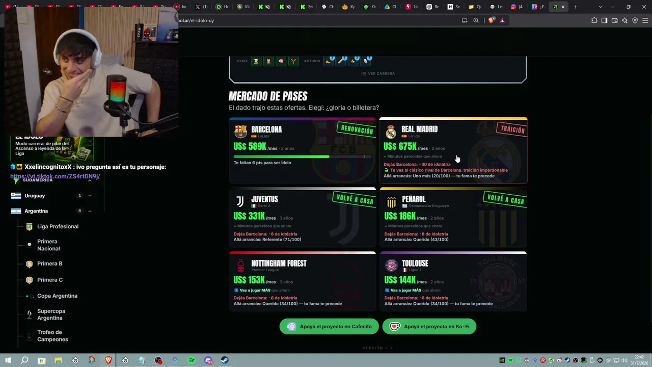Click the Juventus club logo
This screenshot has height=367, width=652.
pos(240,201)
